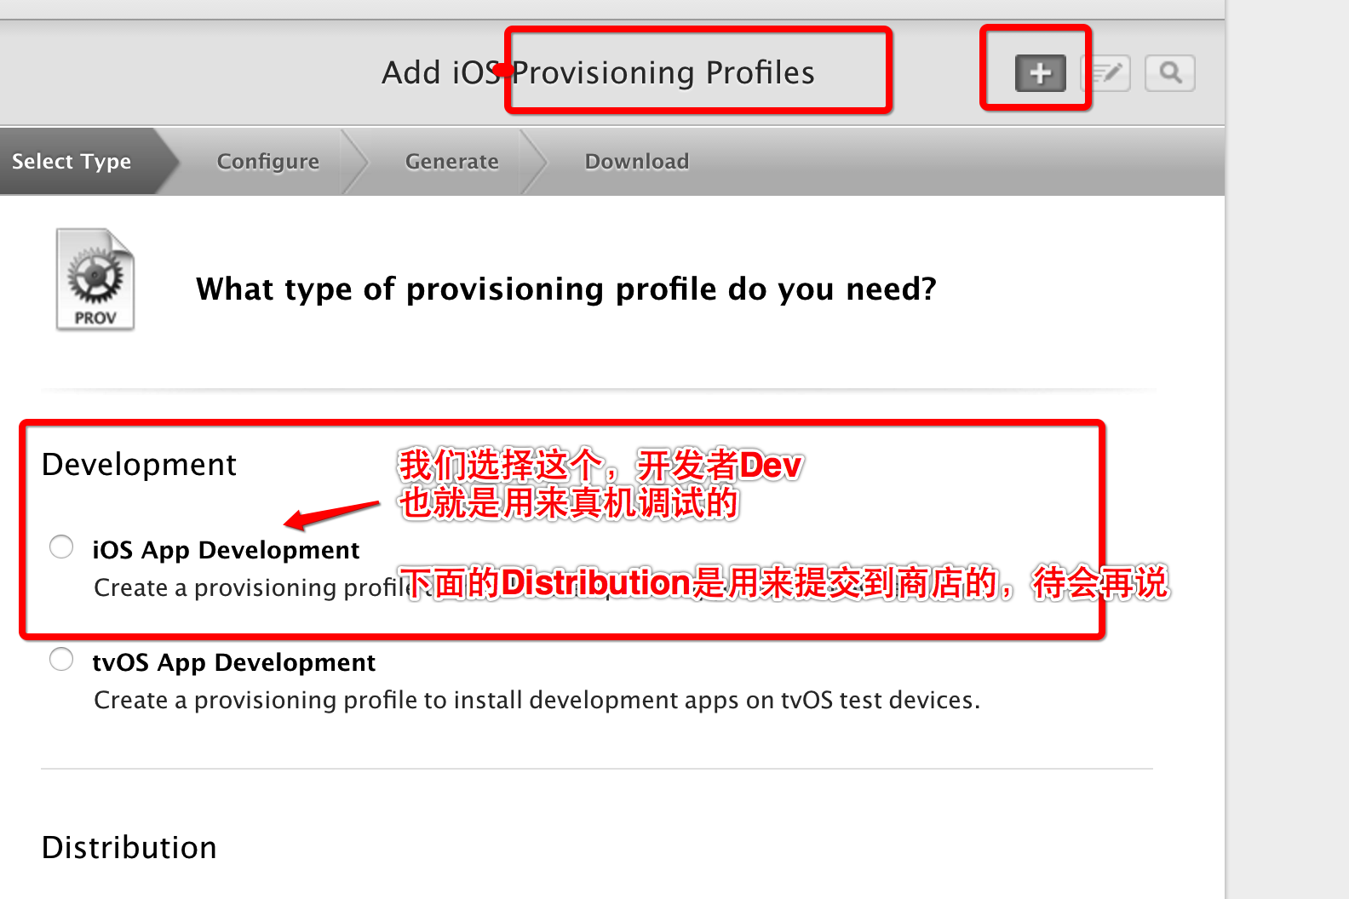The width and height of the screenshot is (1349, 899).
Task: Click the Distribution section heading
Action: [x=129, y=848]
